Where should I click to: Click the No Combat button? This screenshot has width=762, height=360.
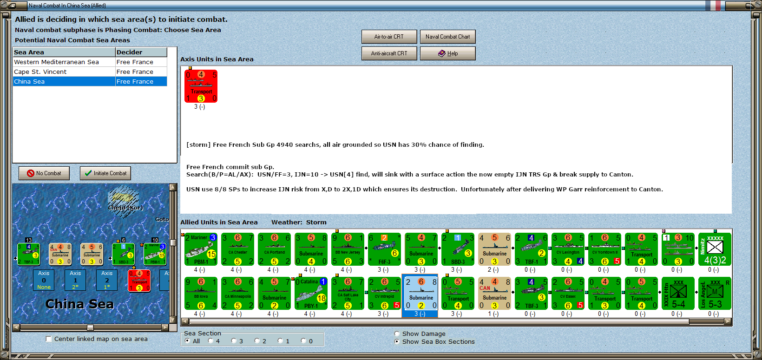coord(44,173)
